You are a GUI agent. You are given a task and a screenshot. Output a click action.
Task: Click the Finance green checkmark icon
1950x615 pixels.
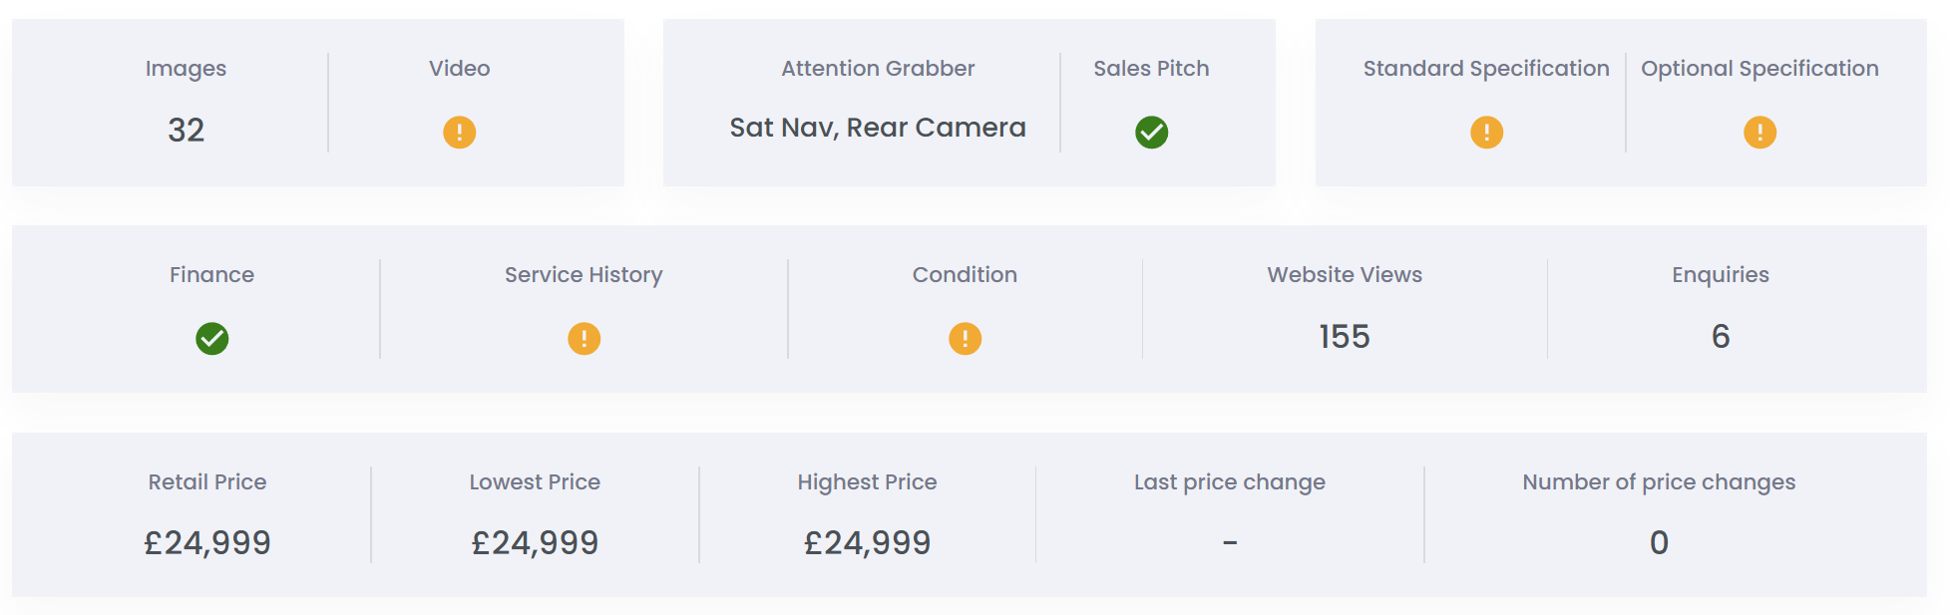tap(211, 339)
